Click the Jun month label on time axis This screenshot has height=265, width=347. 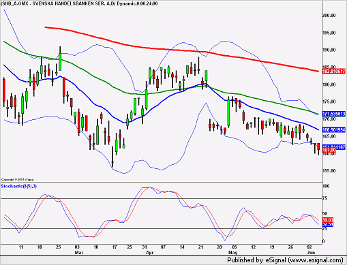click(x=311, y=253)
